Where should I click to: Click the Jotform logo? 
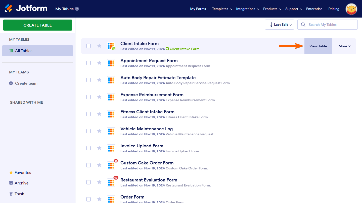[x=26, y=9]
